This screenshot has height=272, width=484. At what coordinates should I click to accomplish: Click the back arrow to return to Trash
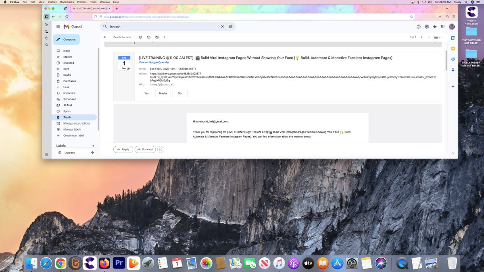(x=105, y=37)
